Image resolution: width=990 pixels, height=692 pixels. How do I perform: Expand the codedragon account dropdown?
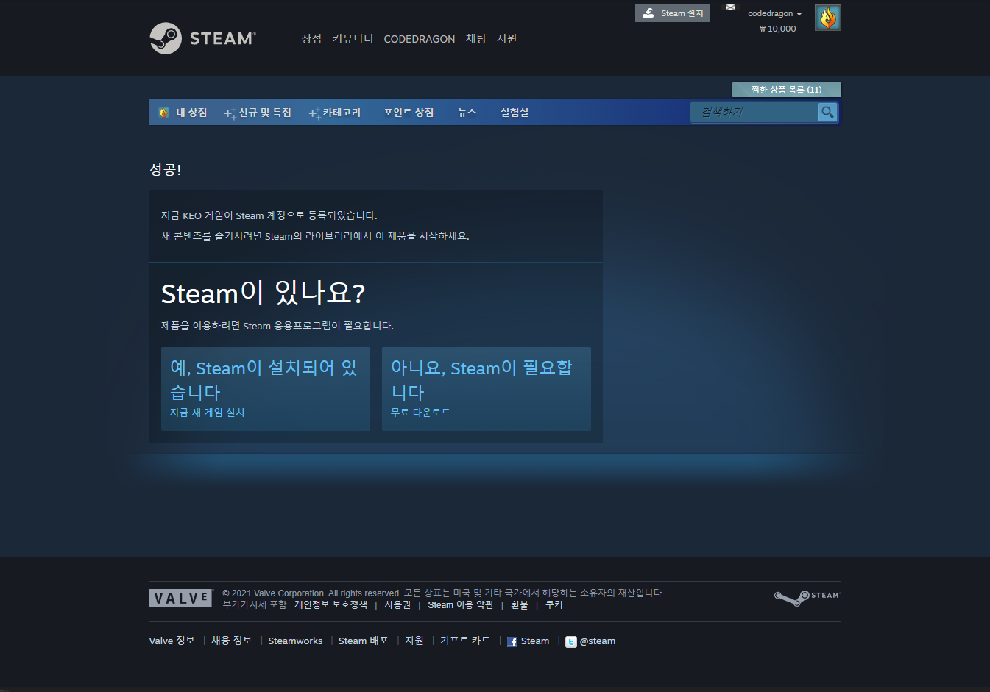point(775,13)
